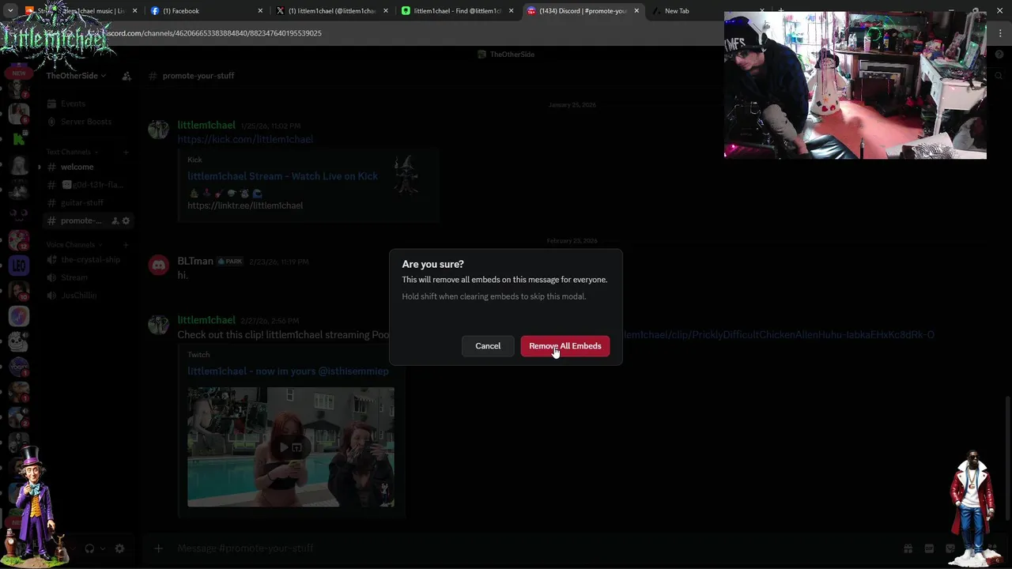Toggle deafen headphones icon
Viewport: 1012px width, 569px height.
89,548
